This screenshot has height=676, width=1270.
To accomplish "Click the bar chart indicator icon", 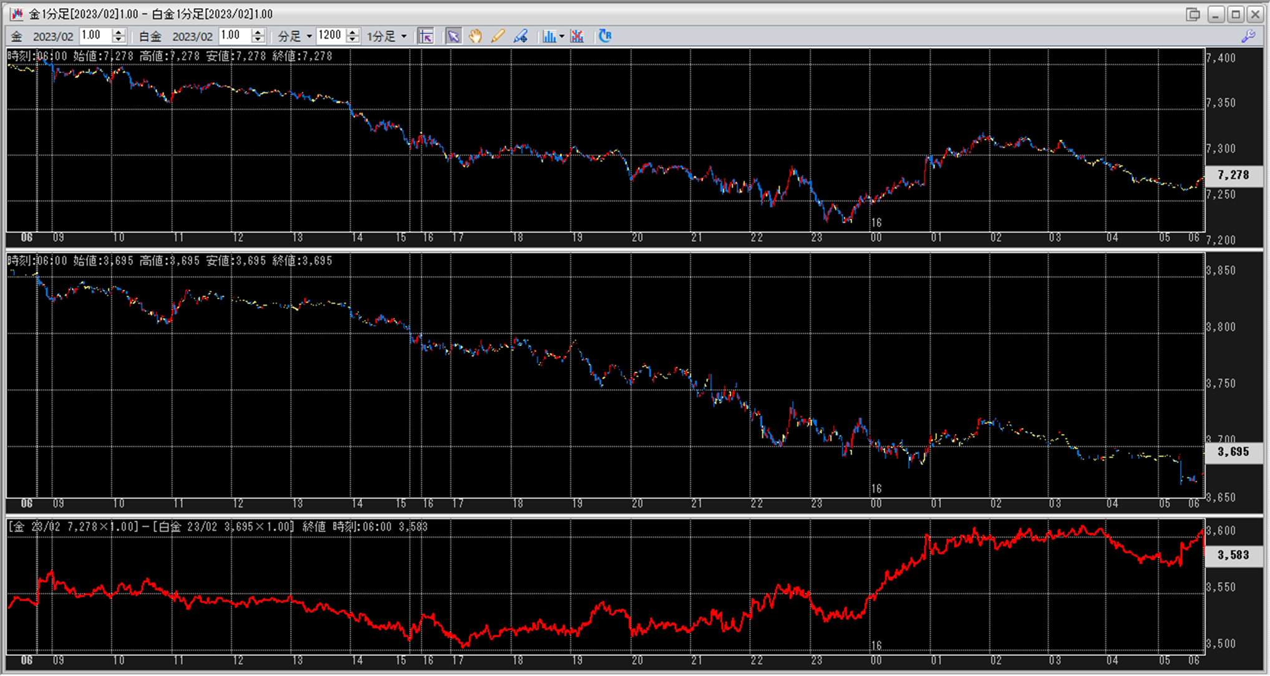I will [548, 36].
